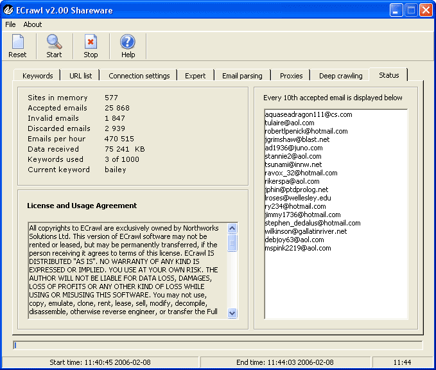Select email jphin@ptdprolog.net
Image resolution: width=436 pixels, height=370 pixels.
pos(297,189)
